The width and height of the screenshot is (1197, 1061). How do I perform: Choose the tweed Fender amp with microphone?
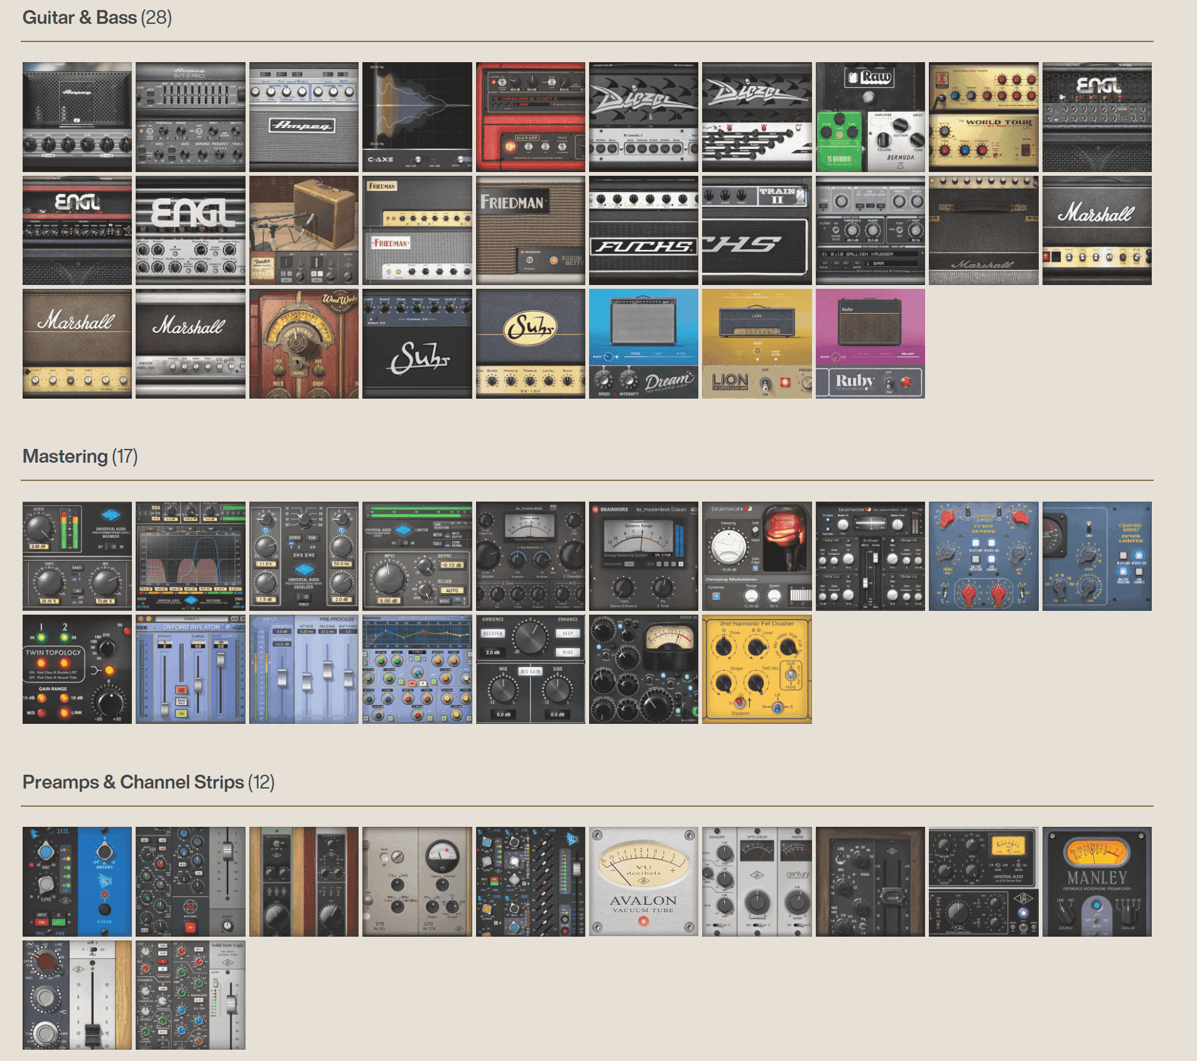pos(304,230)
